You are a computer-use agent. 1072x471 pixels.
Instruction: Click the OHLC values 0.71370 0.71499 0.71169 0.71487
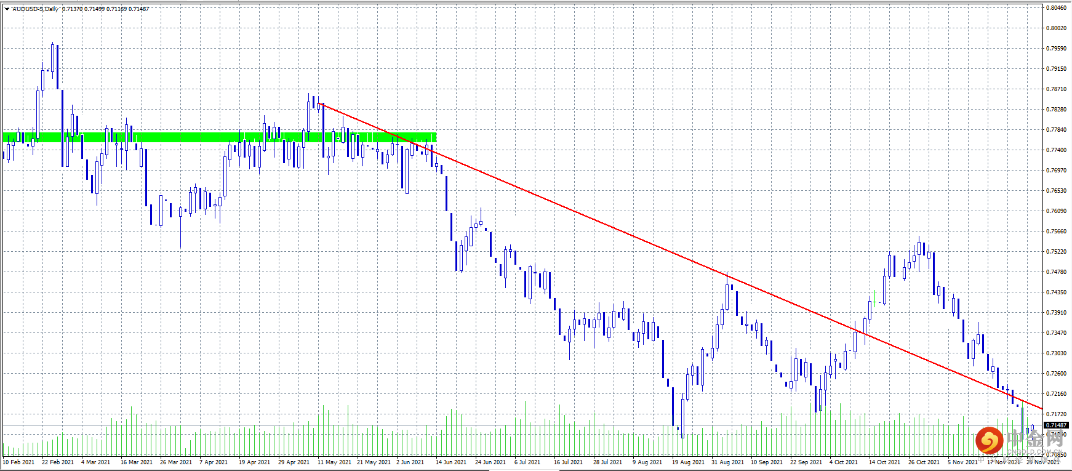[105, 9]
